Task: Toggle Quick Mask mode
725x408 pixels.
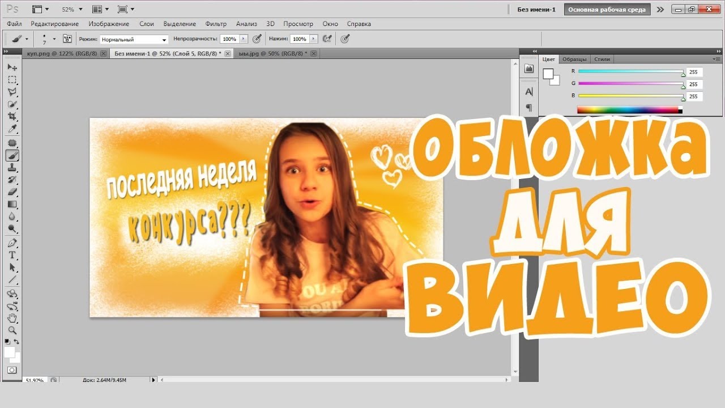Action: click(12, 369)
